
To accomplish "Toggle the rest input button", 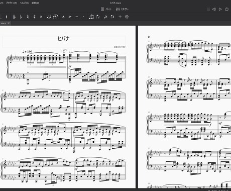I will click(x=7, y=17).
